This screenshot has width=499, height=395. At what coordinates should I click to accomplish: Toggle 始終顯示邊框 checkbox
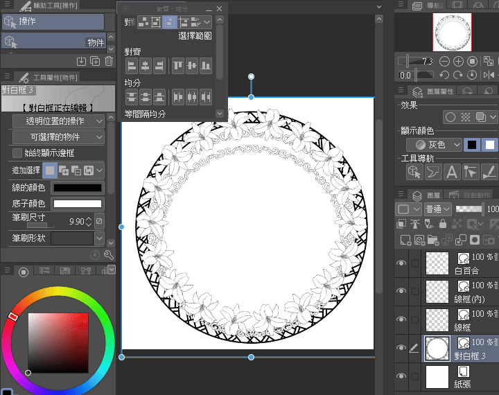(17, 153)
